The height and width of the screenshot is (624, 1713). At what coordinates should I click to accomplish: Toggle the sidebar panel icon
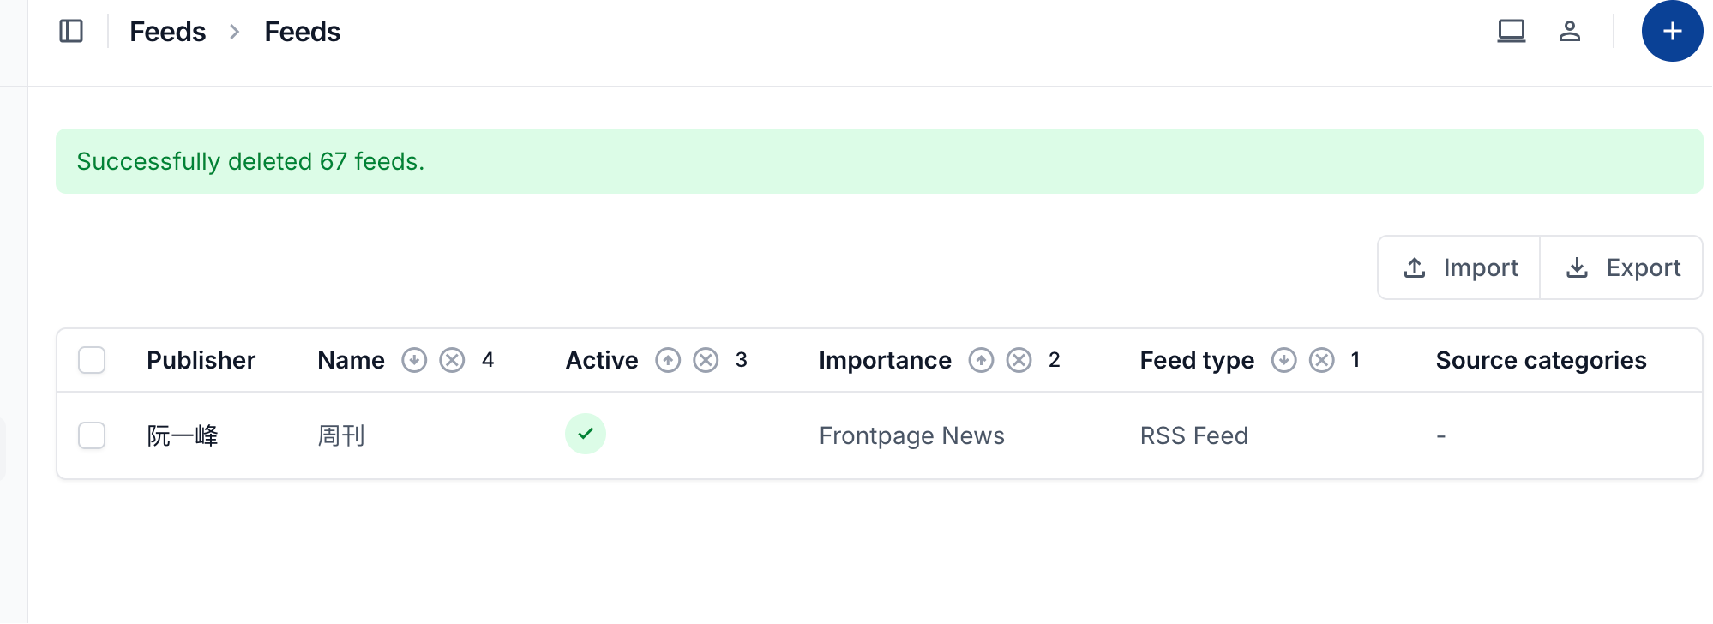(71, 32)
